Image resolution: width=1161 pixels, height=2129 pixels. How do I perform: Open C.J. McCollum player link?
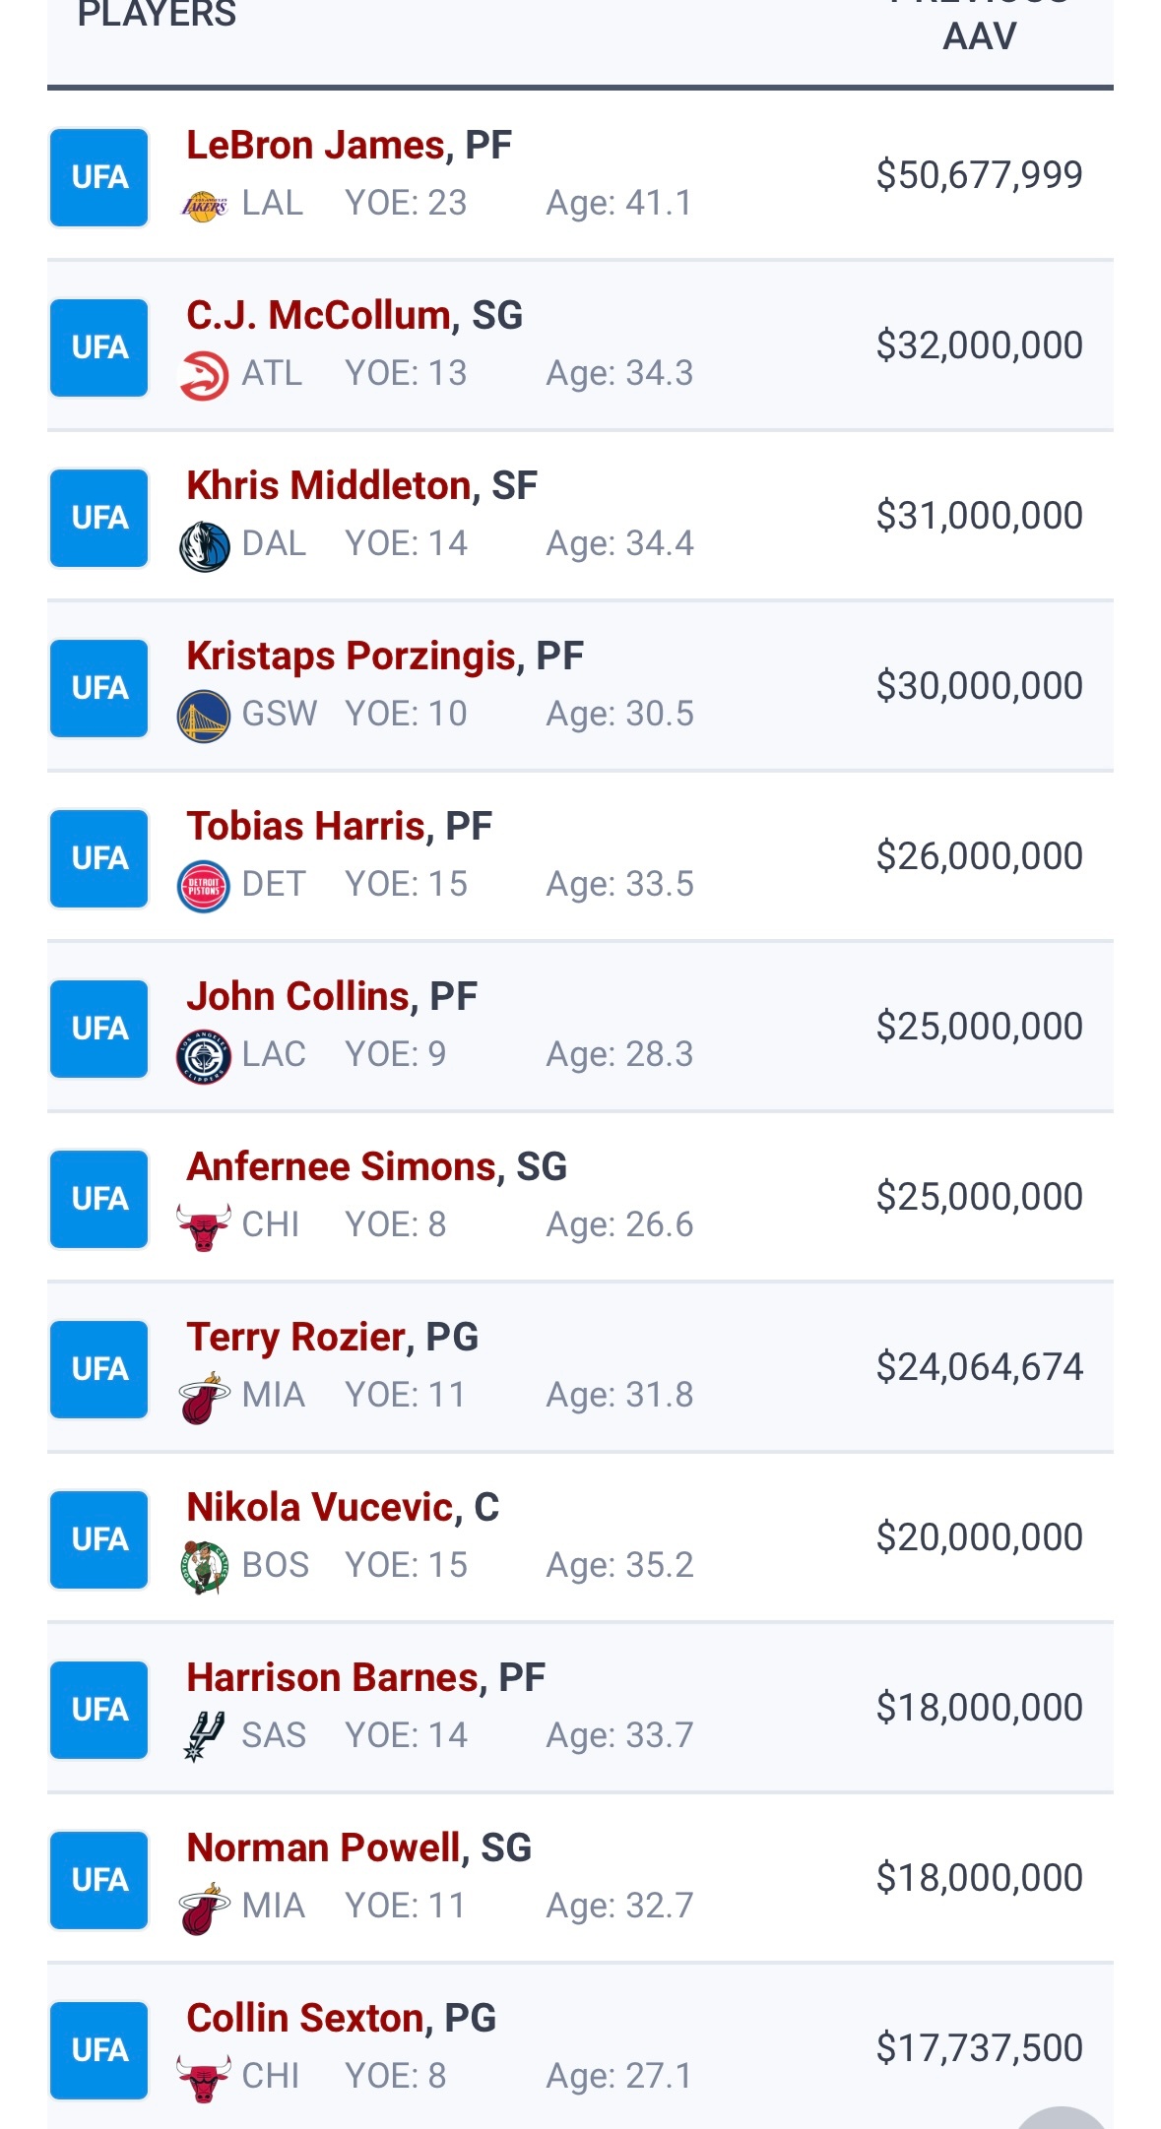tap(318, 316)
